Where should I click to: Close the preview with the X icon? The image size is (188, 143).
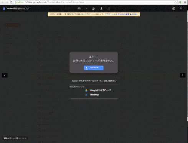pyautogui.click(x=181, y=8)
